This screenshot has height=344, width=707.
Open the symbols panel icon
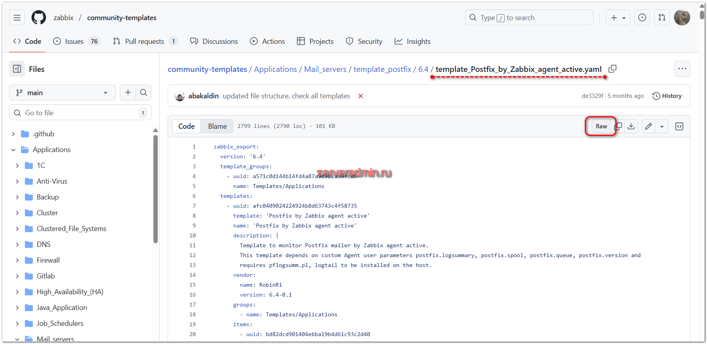pos(679,126)
